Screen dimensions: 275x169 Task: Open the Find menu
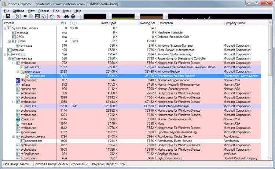click(x=56, y=11)
